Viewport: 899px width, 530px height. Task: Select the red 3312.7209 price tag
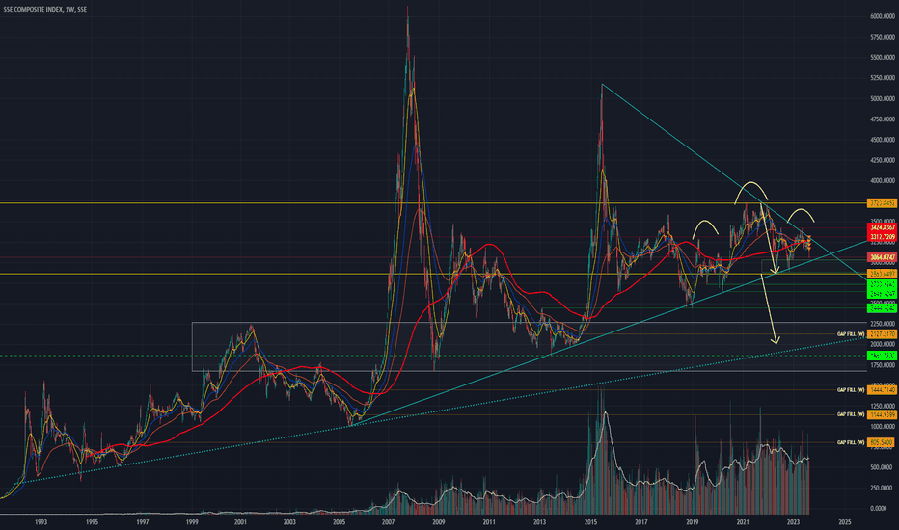coord(883,237)
